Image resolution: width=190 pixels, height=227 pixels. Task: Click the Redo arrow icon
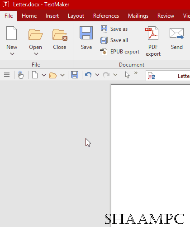(x=106, y=75)
